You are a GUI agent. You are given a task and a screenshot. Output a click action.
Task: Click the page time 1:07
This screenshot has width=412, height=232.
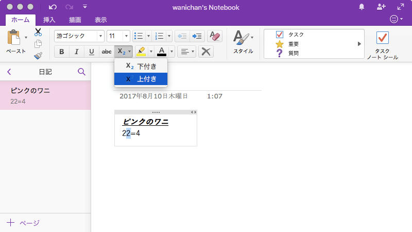pyautogui.click(x=215, y=96)
